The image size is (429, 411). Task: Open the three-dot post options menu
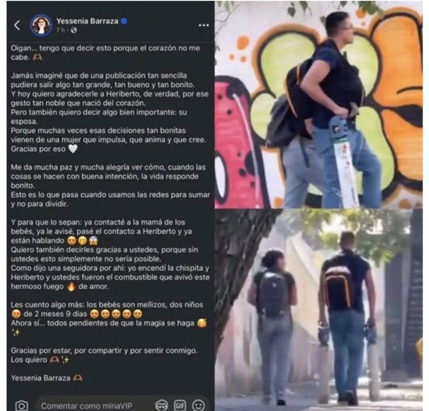tap(204, 25)
